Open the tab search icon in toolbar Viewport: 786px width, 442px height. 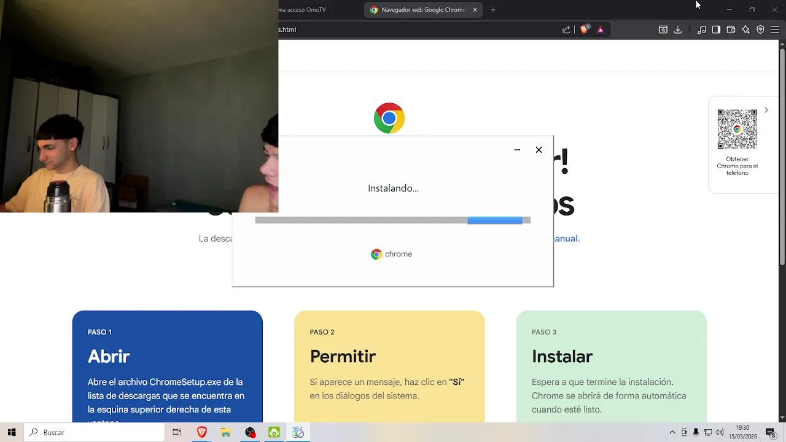pyautogui.click(x=663, y=29)
